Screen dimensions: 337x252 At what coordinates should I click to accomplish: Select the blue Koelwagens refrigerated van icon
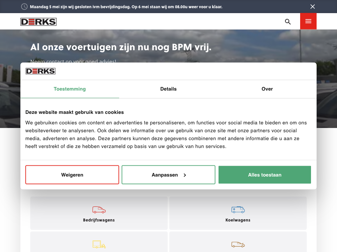coord(238,210)
